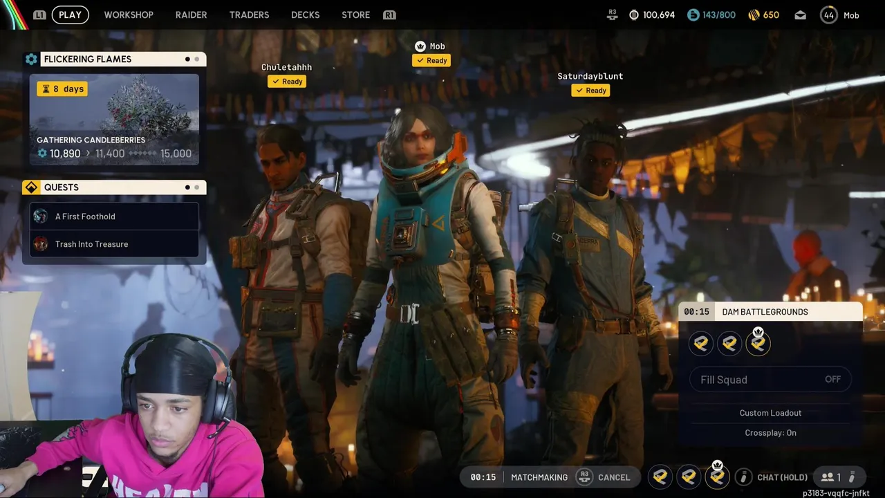Open the DECKS tab
Image resolution: width=885 pixels, height=498 pixels.
click(305, 15)
